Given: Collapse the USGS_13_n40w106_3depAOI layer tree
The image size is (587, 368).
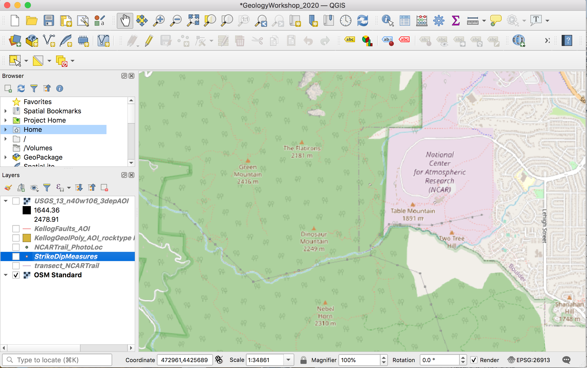Looking at the screenshot, I should pos(6,201).
